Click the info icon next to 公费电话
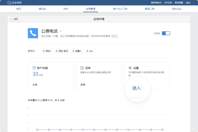 tap(61, 31)
